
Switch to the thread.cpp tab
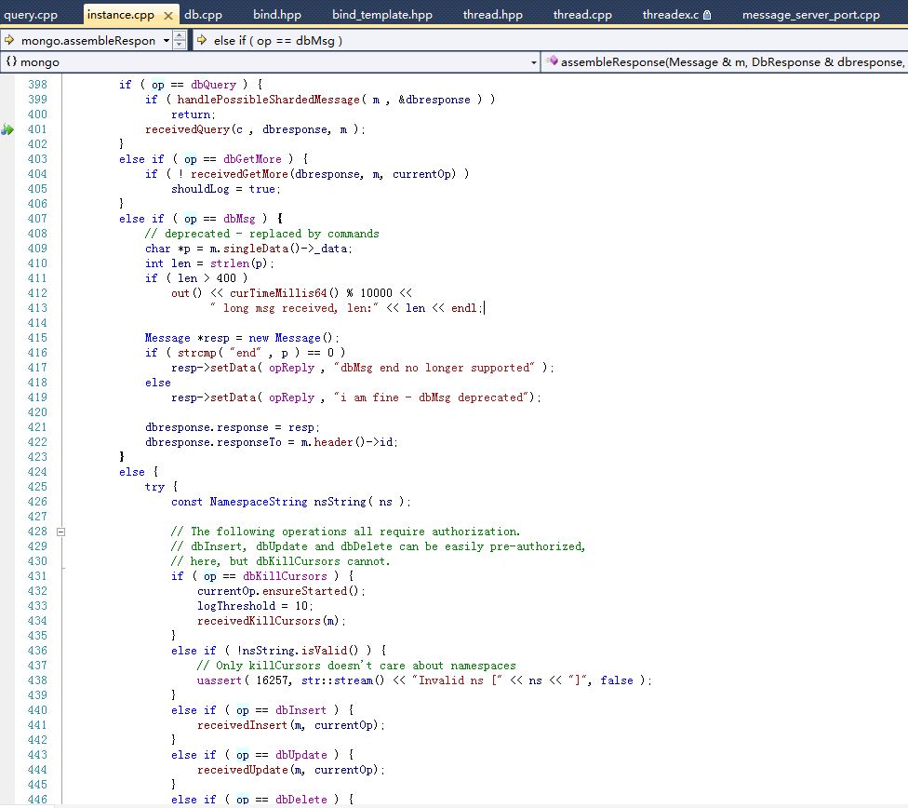point(581,15)
